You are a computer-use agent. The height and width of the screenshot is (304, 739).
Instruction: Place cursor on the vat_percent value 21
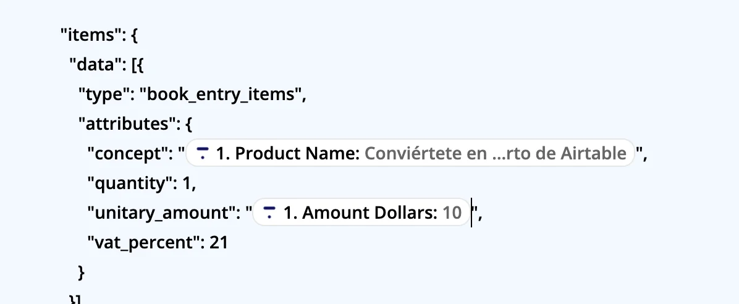(219, 243)
